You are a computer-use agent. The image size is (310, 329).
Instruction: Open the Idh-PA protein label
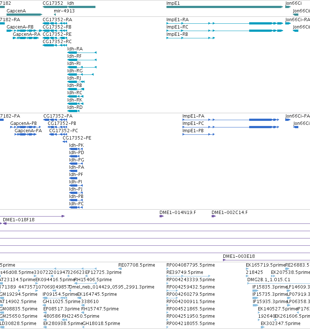(x=76, y=167)
